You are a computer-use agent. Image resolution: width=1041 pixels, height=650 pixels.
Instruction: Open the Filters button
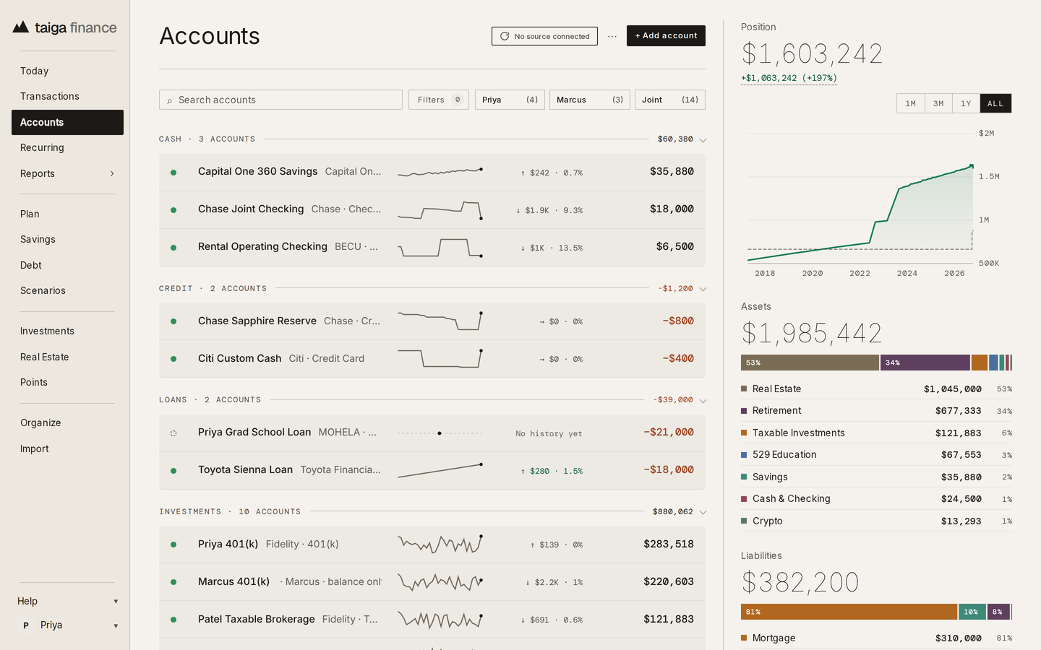coord(439,100)
